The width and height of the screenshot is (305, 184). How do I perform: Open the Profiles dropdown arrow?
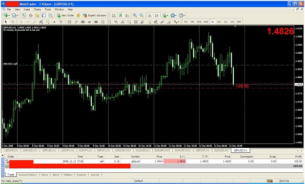pyautogui.click(x=17, y=15)
